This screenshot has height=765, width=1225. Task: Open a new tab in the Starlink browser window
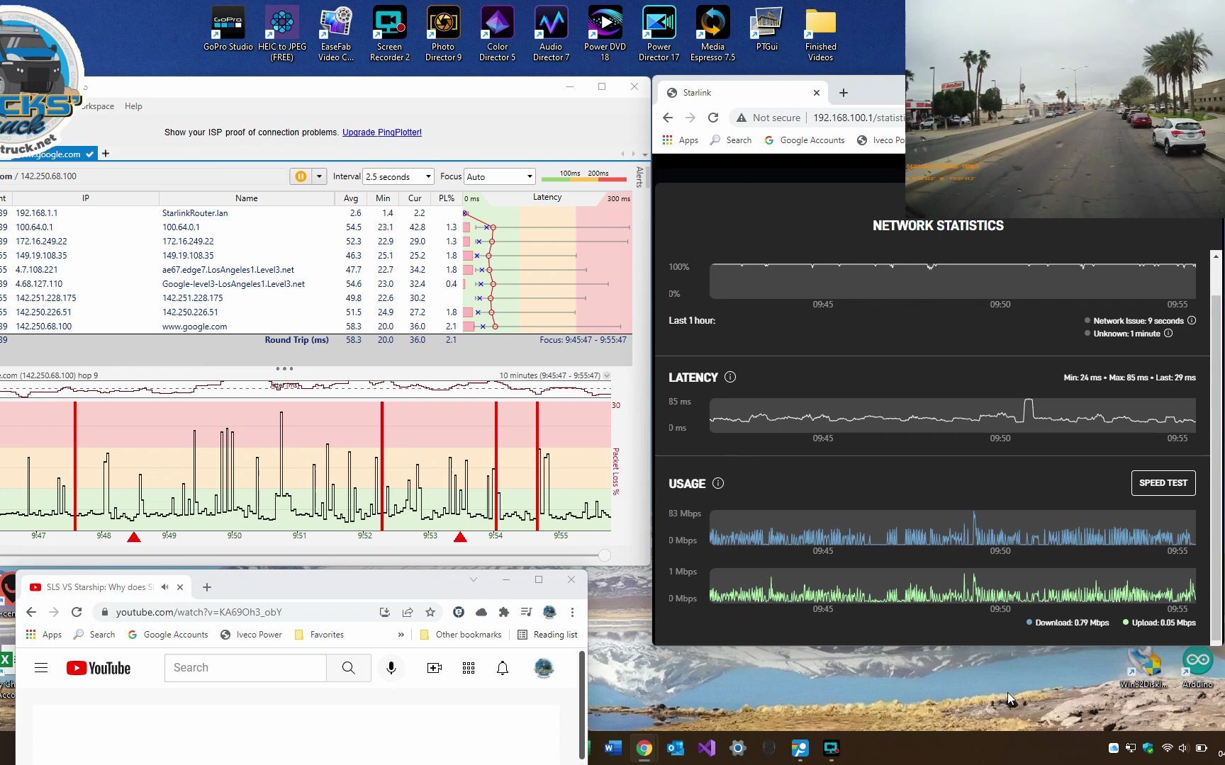tap(843, 93)
